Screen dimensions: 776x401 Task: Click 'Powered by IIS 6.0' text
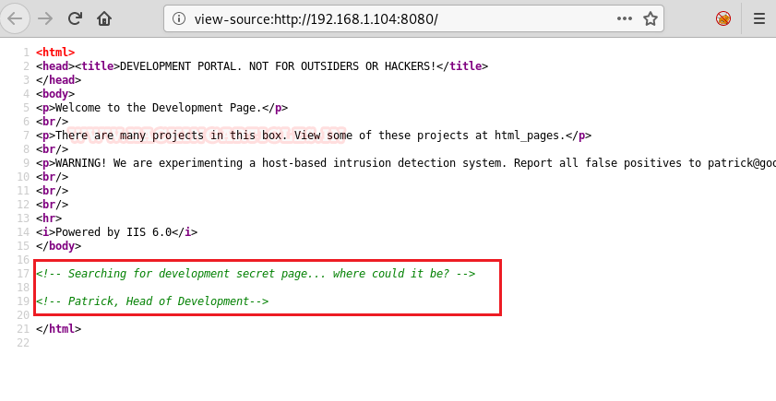coord(113,232)
